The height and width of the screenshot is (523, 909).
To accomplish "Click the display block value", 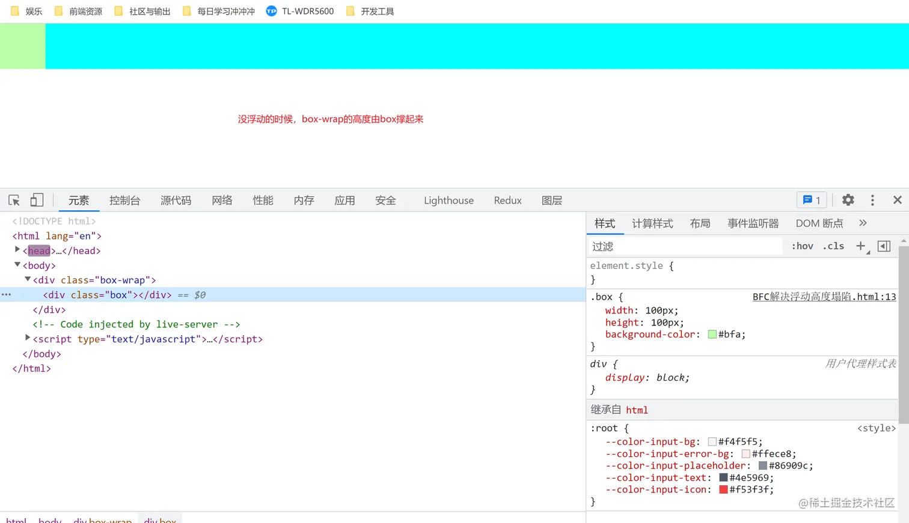I will [x=672, y=378].
